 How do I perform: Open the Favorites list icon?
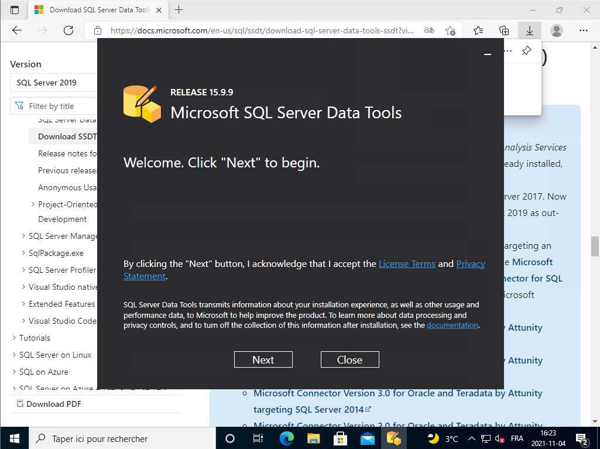tap(478, 30)
